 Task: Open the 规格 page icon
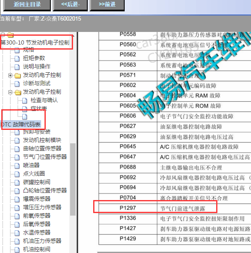point(17,50)
